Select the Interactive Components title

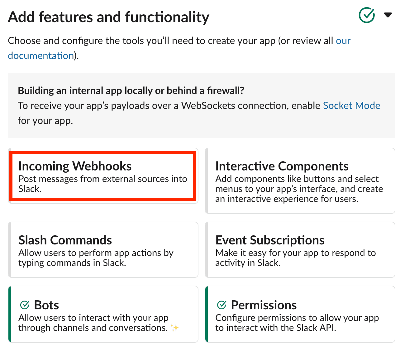click(282, 166)
